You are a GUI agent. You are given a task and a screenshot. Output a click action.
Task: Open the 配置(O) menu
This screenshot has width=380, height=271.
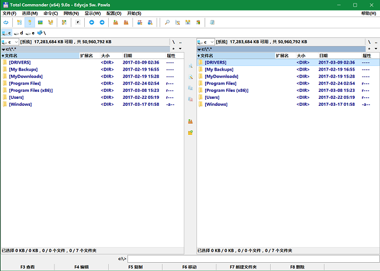click(114, 13)
